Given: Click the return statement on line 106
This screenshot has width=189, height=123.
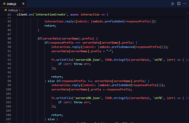Looking at the screenshot, I should pyautogui.click(x=57, y=115).
